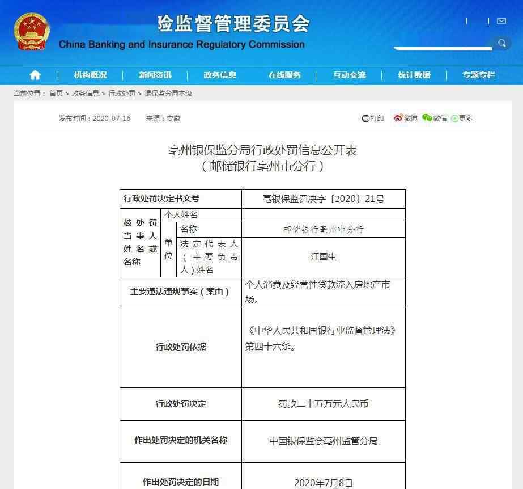Open the 在线服务 menu
Viewport: 523px width, 489px height.
pos(284,75)
